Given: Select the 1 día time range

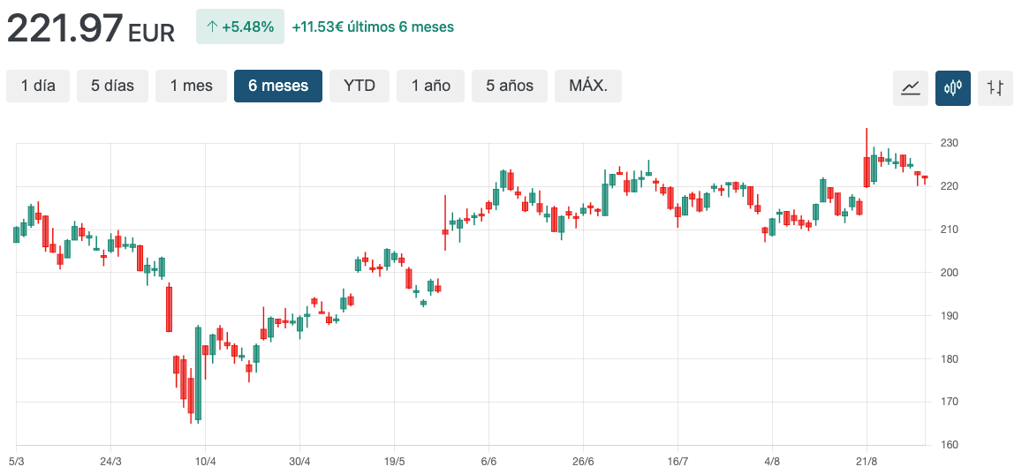Looking at the screenshot, I should [x=38, y=86].
